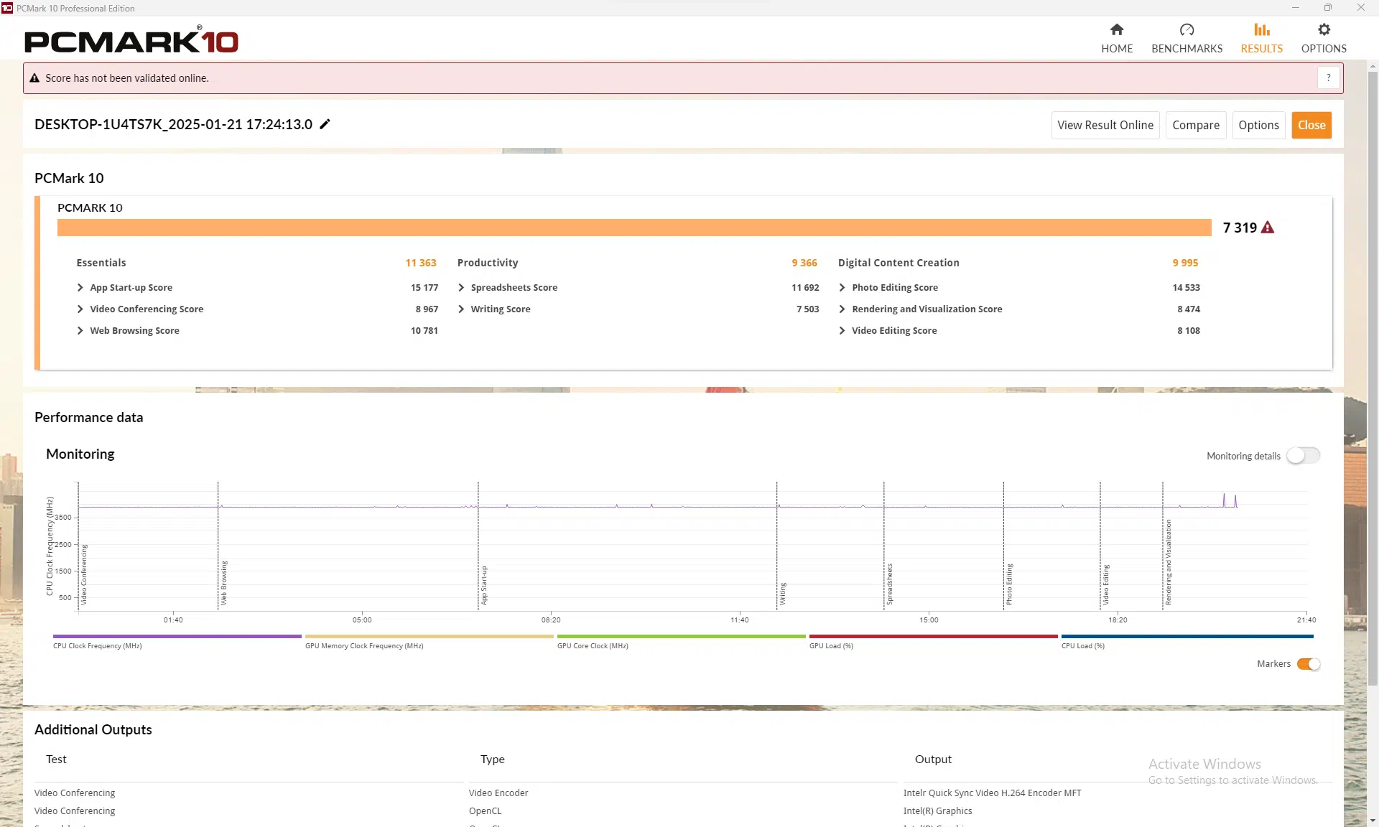Image resolution: width=1379 pixels, height=827 pixels.
Task: Click Rendering and Visualization timeline marker
Action: pyautogui.click(x=1168, y=562)
